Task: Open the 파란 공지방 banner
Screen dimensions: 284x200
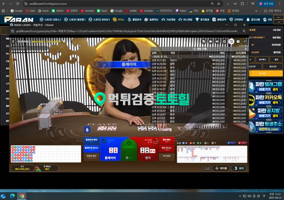Action: click(266, 113)
